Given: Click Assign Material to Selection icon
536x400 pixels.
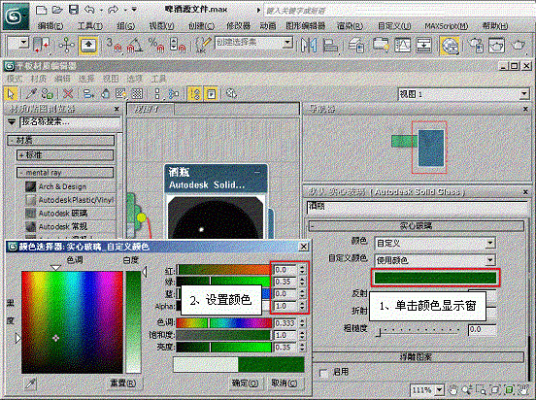Looking at the screenshot, I should [x=48, y=93].
